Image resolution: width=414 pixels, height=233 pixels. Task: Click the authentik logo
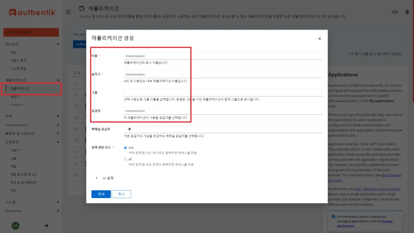30,12
